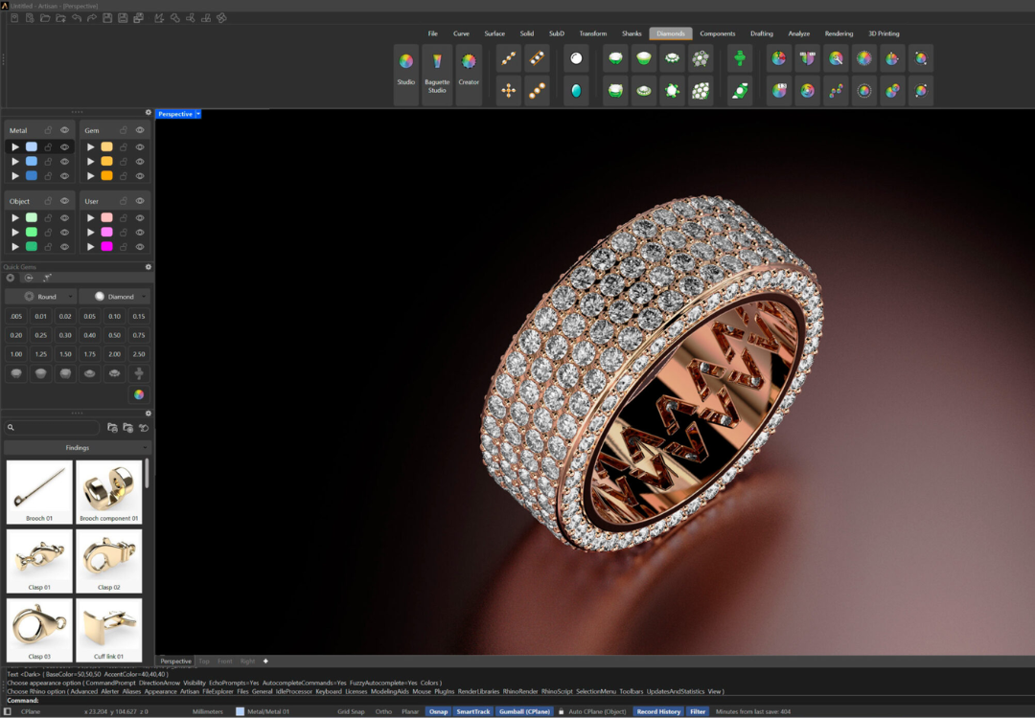Click the search magnifier icon in library panel

(x=11, y=427)
